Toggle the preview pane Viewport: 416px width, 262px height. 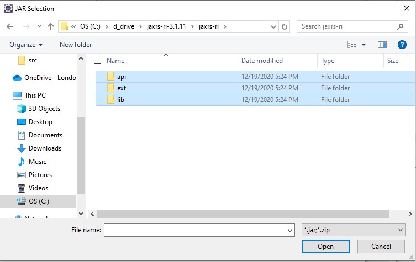coord(382,45)
